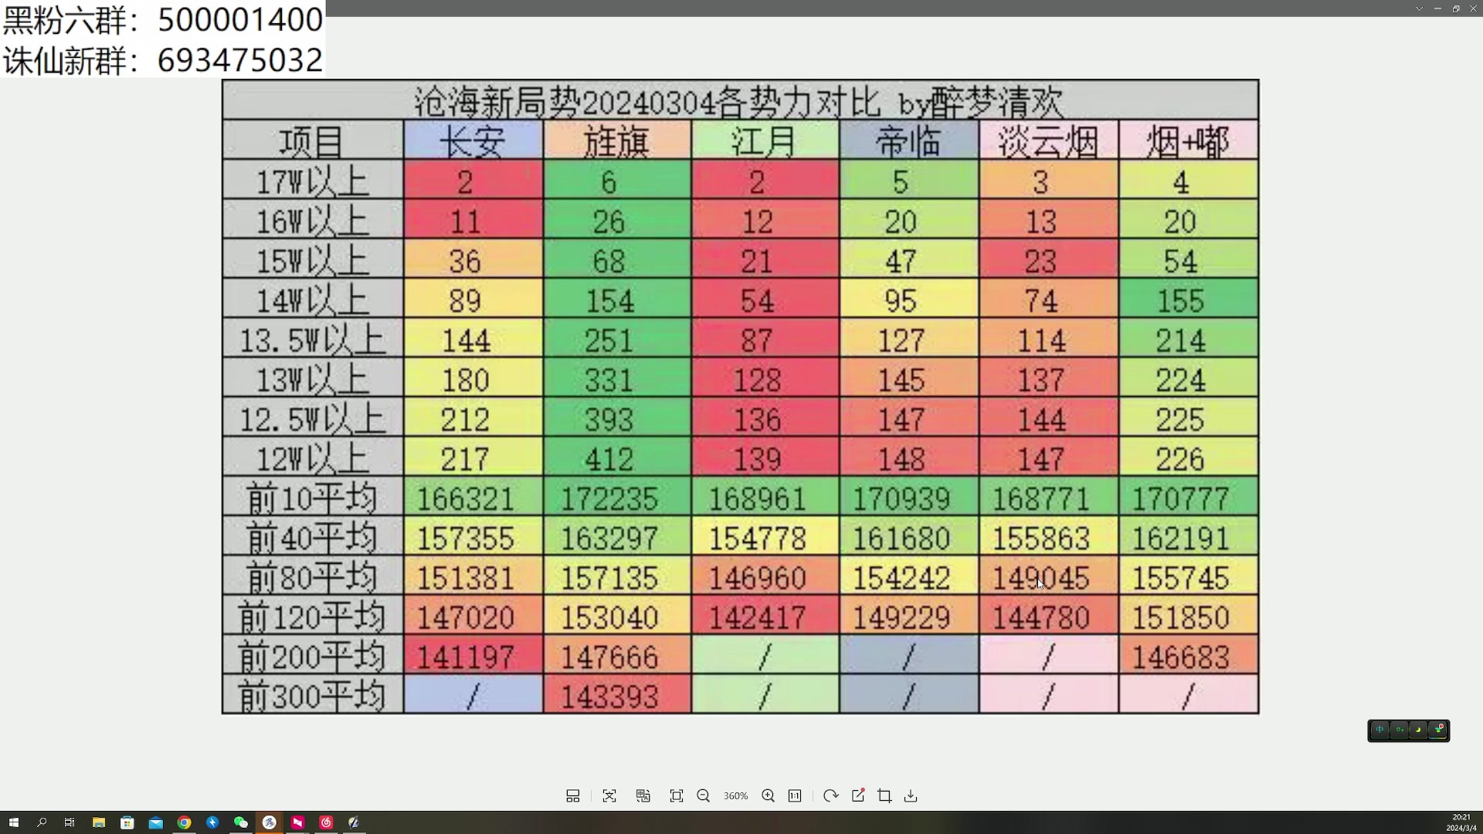The height and width of the screenshot is (834, 1483).
Task: Toggle night mode in the floating overlay panel
Action: (1420, 731)
